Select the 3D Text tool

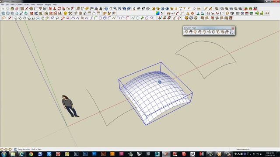(x=101, y=9)
